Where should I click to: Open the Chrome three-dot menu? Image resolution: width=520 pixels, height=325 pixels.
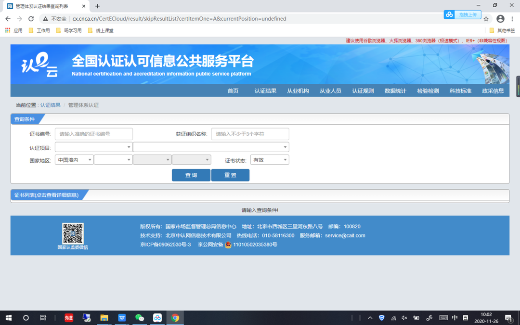point(512,19)
